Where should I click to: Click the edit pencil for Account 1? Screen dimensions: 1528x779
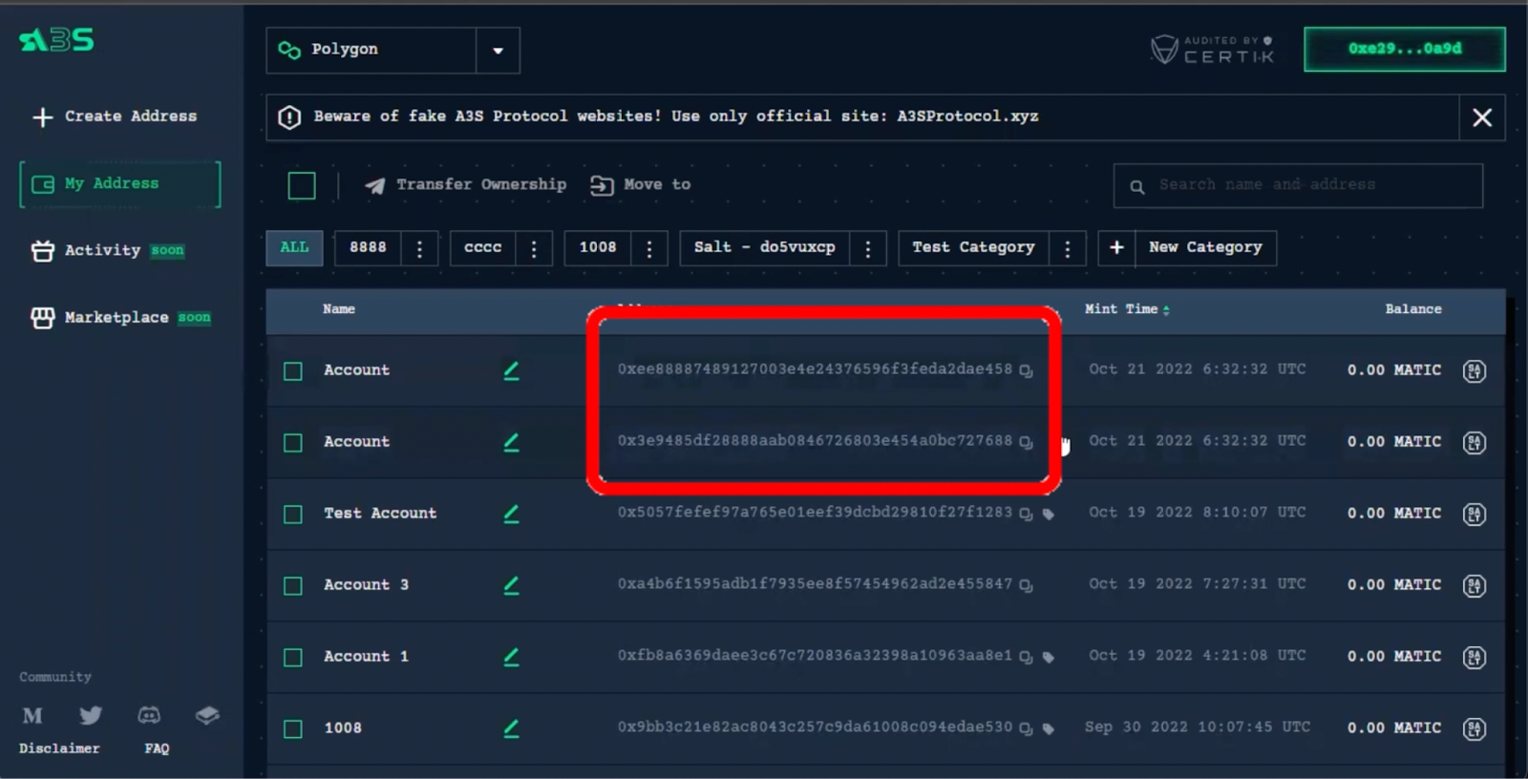pyautogui.click(x=512, y=657)
